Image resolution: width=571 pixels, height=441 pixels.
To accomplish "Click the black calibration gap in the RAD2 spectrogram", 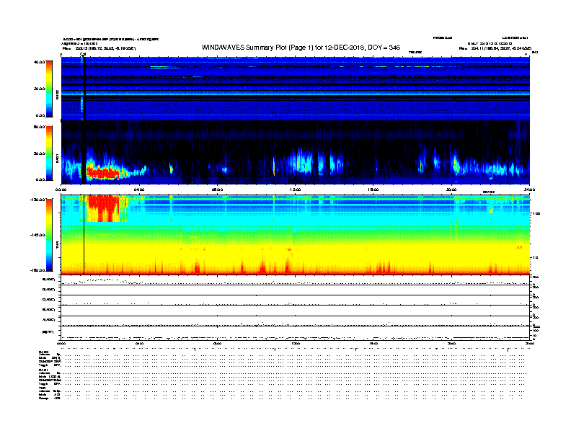I will (x=84, y=89).
